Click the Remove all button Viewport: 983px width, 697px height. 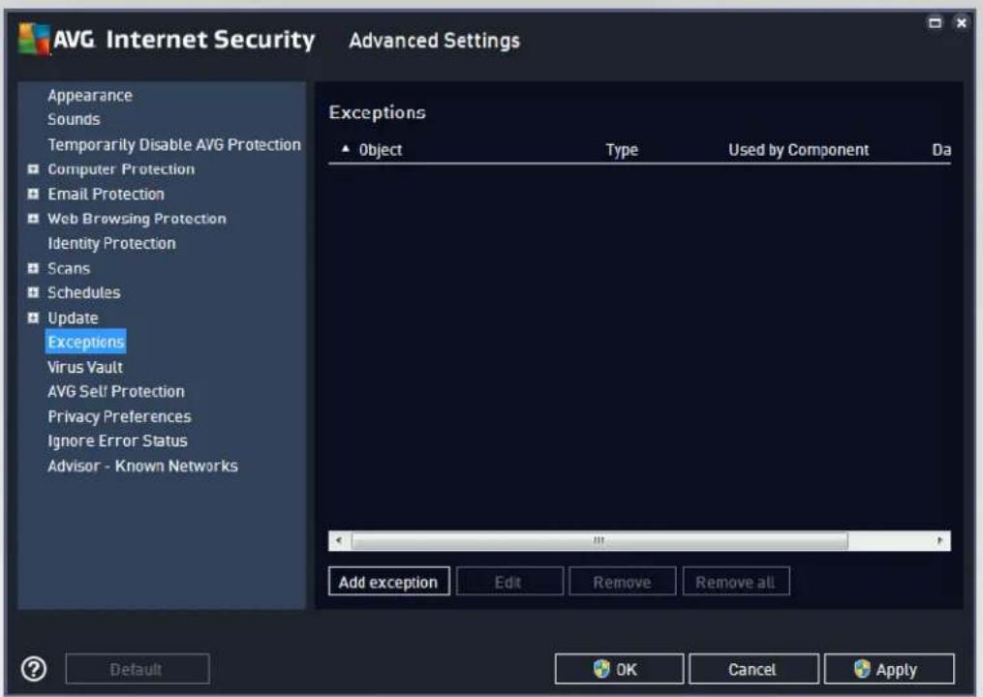(x=735, y=582)
